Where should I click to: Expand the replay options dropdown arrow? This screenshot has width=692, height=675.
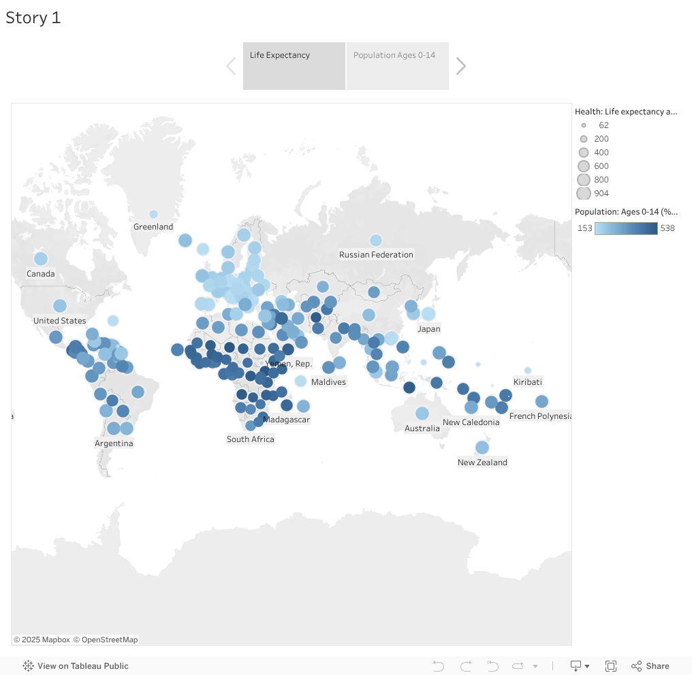(535, 666)
